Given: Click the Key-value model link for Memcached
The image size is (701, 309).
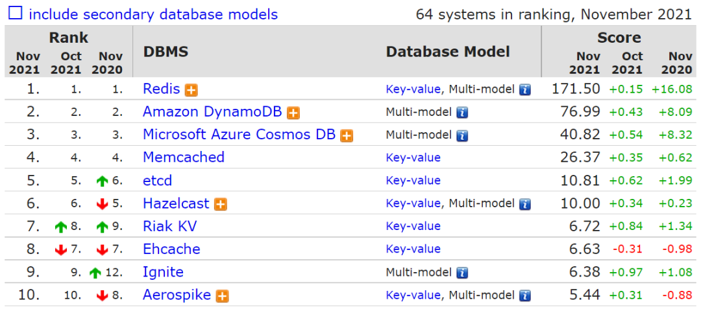Looking at the screenshot, I should coord(413,158).
